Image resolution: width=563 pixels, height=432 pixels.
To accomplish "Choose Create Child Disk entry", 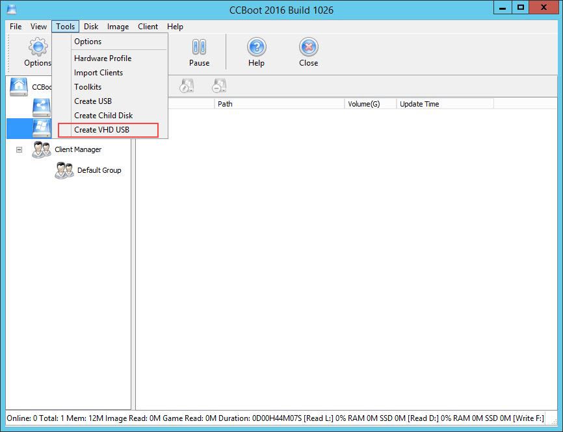I will click(109, 116).
